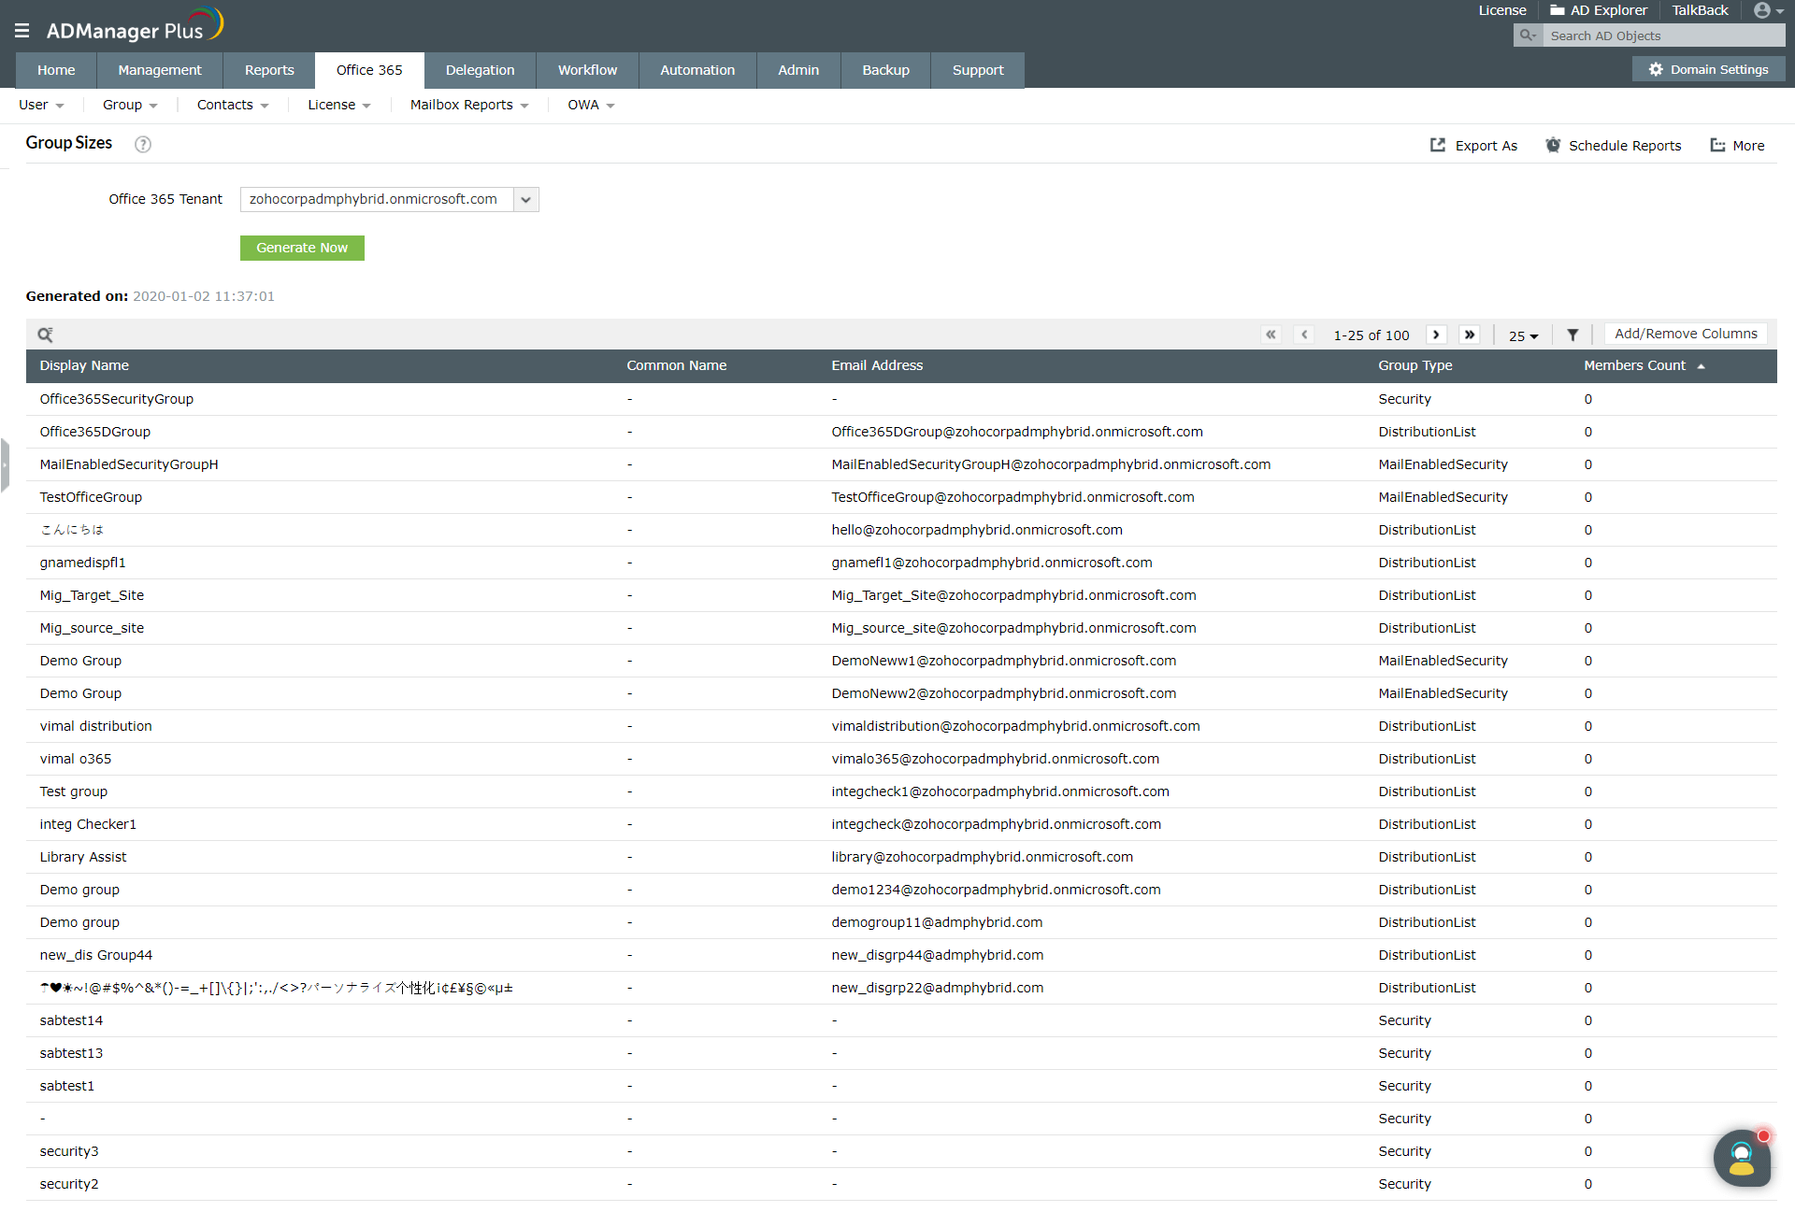Click the user account avatar icon
Viewport: 1795px width, 1212px height.
pos(1762,10)
